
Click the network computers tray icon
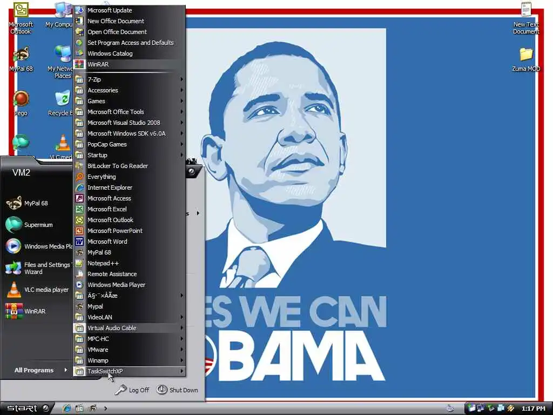[481, 409]
